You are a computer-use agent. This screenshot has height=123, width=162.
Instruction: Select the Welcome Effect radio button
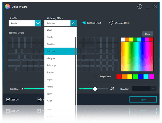click(111, 23)
